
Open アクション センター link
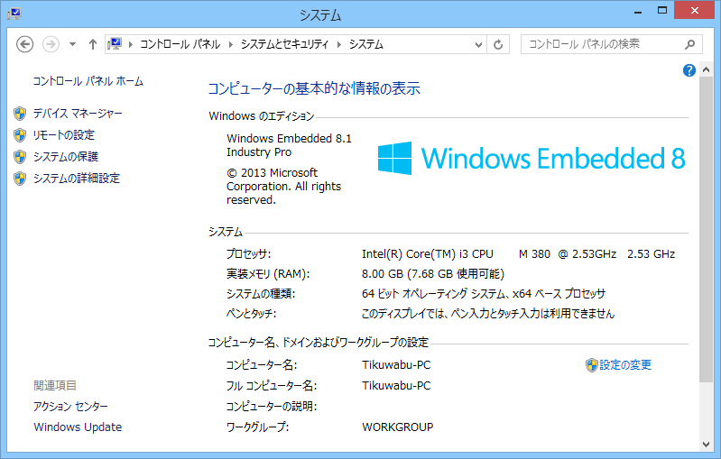[x=70, y=406]
